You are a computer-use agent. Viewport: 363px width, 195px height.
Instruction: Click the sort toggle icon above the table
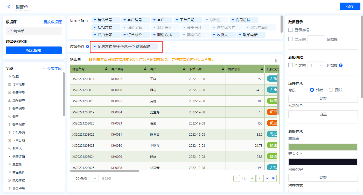276,61
